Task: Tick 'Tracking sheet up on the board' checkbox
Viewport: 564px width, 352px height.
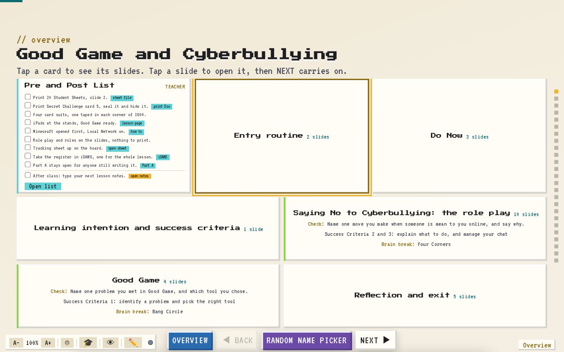Action: click(28, 147)
